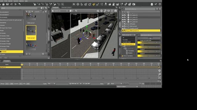Image resolution: width=197 pixels, height=110 pixels.
Task: Click the Shaker3 slider
Action: click(x=149, y=56)
